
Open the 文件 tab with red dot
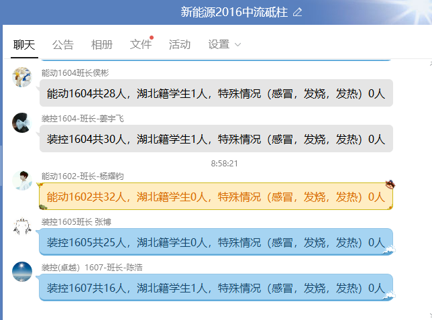[141, 45]
